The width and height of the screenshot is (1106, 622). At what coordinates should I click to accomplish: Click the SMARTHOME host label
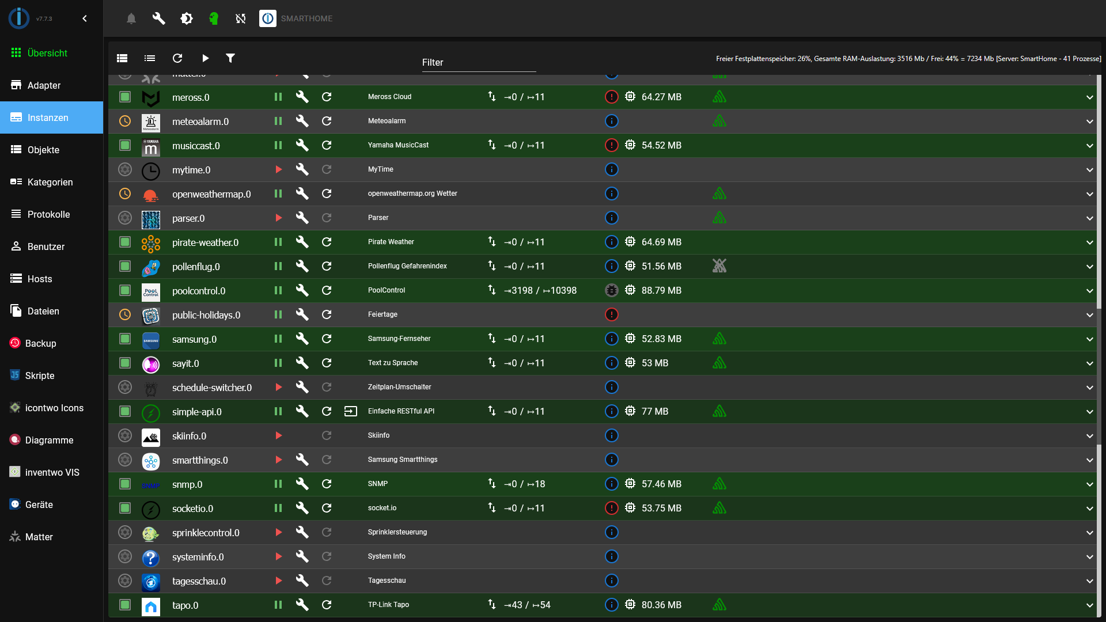click(x=306, y=18)
